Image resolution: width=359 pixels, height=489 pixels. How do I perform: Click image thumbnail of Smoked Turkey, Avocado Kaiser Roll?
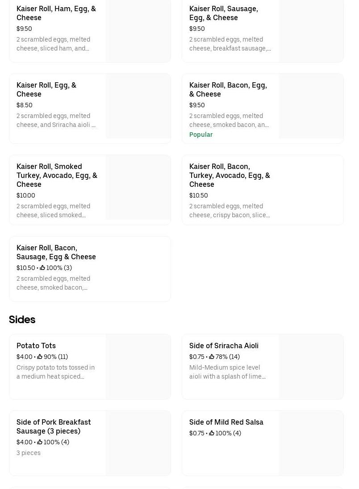point(138,188)
